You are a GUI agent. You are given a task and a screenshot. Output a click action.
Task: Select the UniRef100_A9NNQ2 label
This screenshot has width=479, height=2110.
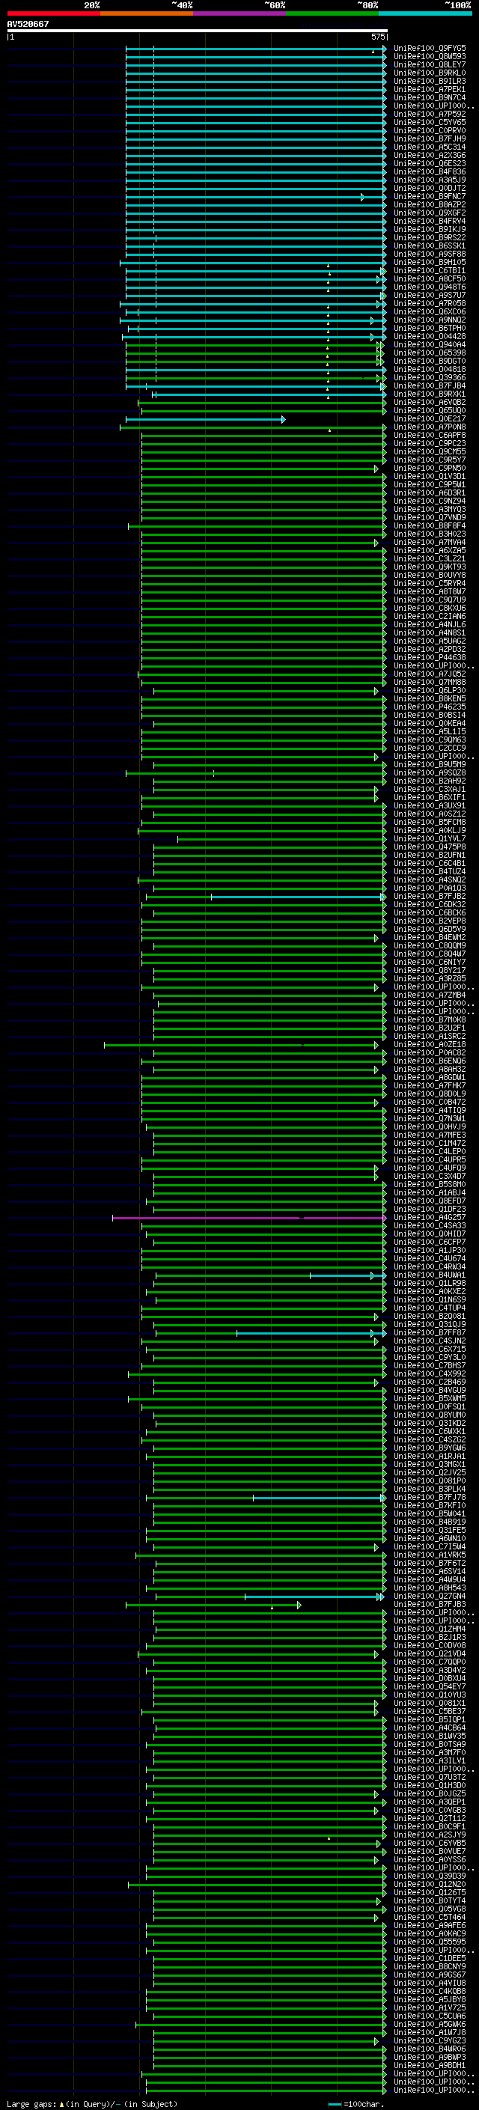pyautogui.click(x=430, y=320)
